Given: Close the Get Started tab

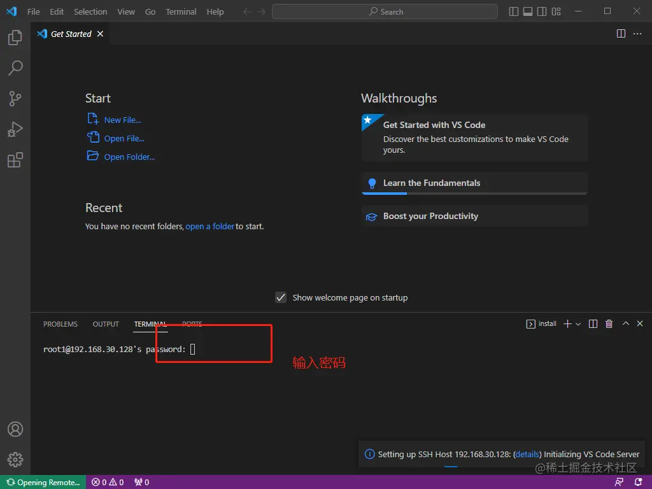Looking at the screenshot, I should pyautogui.click(x=100, y=34).
